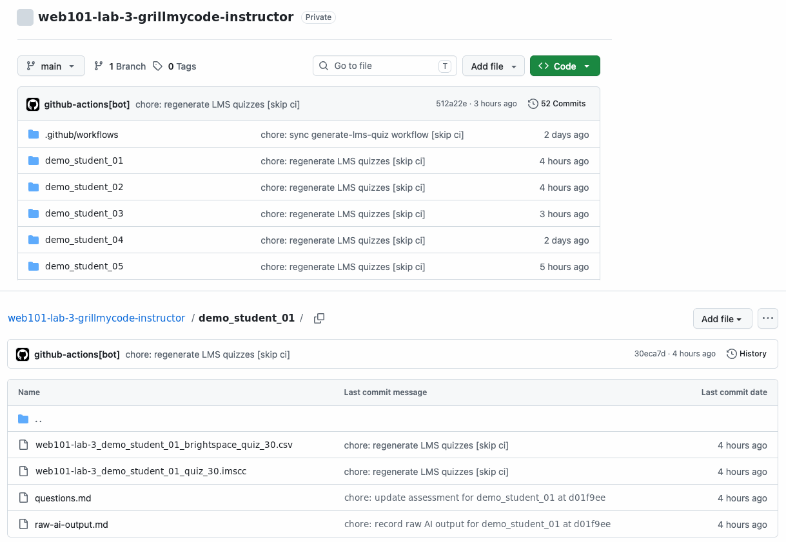Click the breadcrumb link web101-lab-3-grillmycode-instructor
This screenshot has height=542, width=786.
coord(97,318)
